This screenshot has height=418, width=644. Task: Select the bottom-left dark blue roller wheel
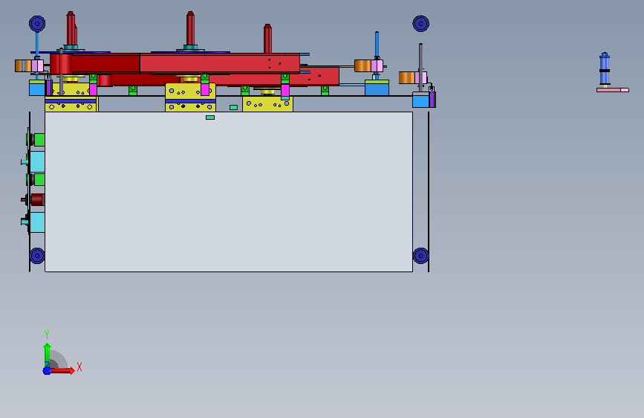point(37,256)
